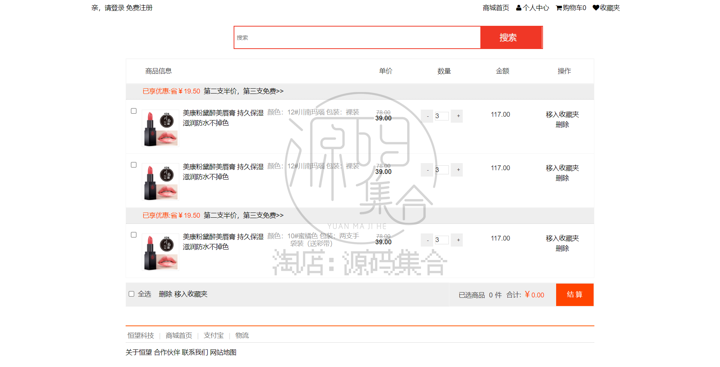
Task: Click quantity field of second 12#川南玛瑙 item
Action: (x=441, y=170)
